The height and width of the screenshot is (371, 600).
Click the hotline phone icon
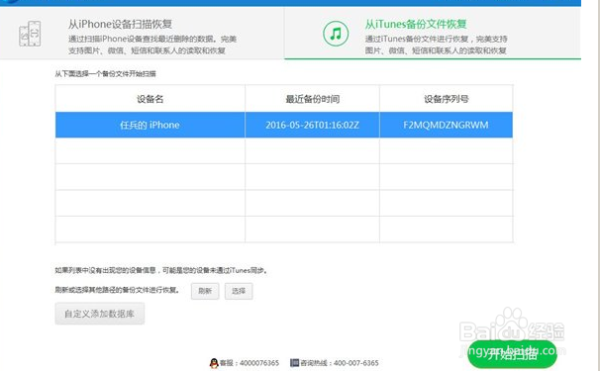point(294,362)
